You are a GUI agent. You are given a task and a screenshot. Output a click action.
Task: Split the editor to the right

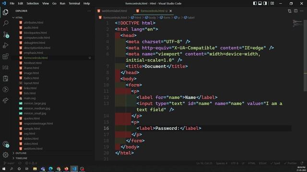(x=295, y=11)
